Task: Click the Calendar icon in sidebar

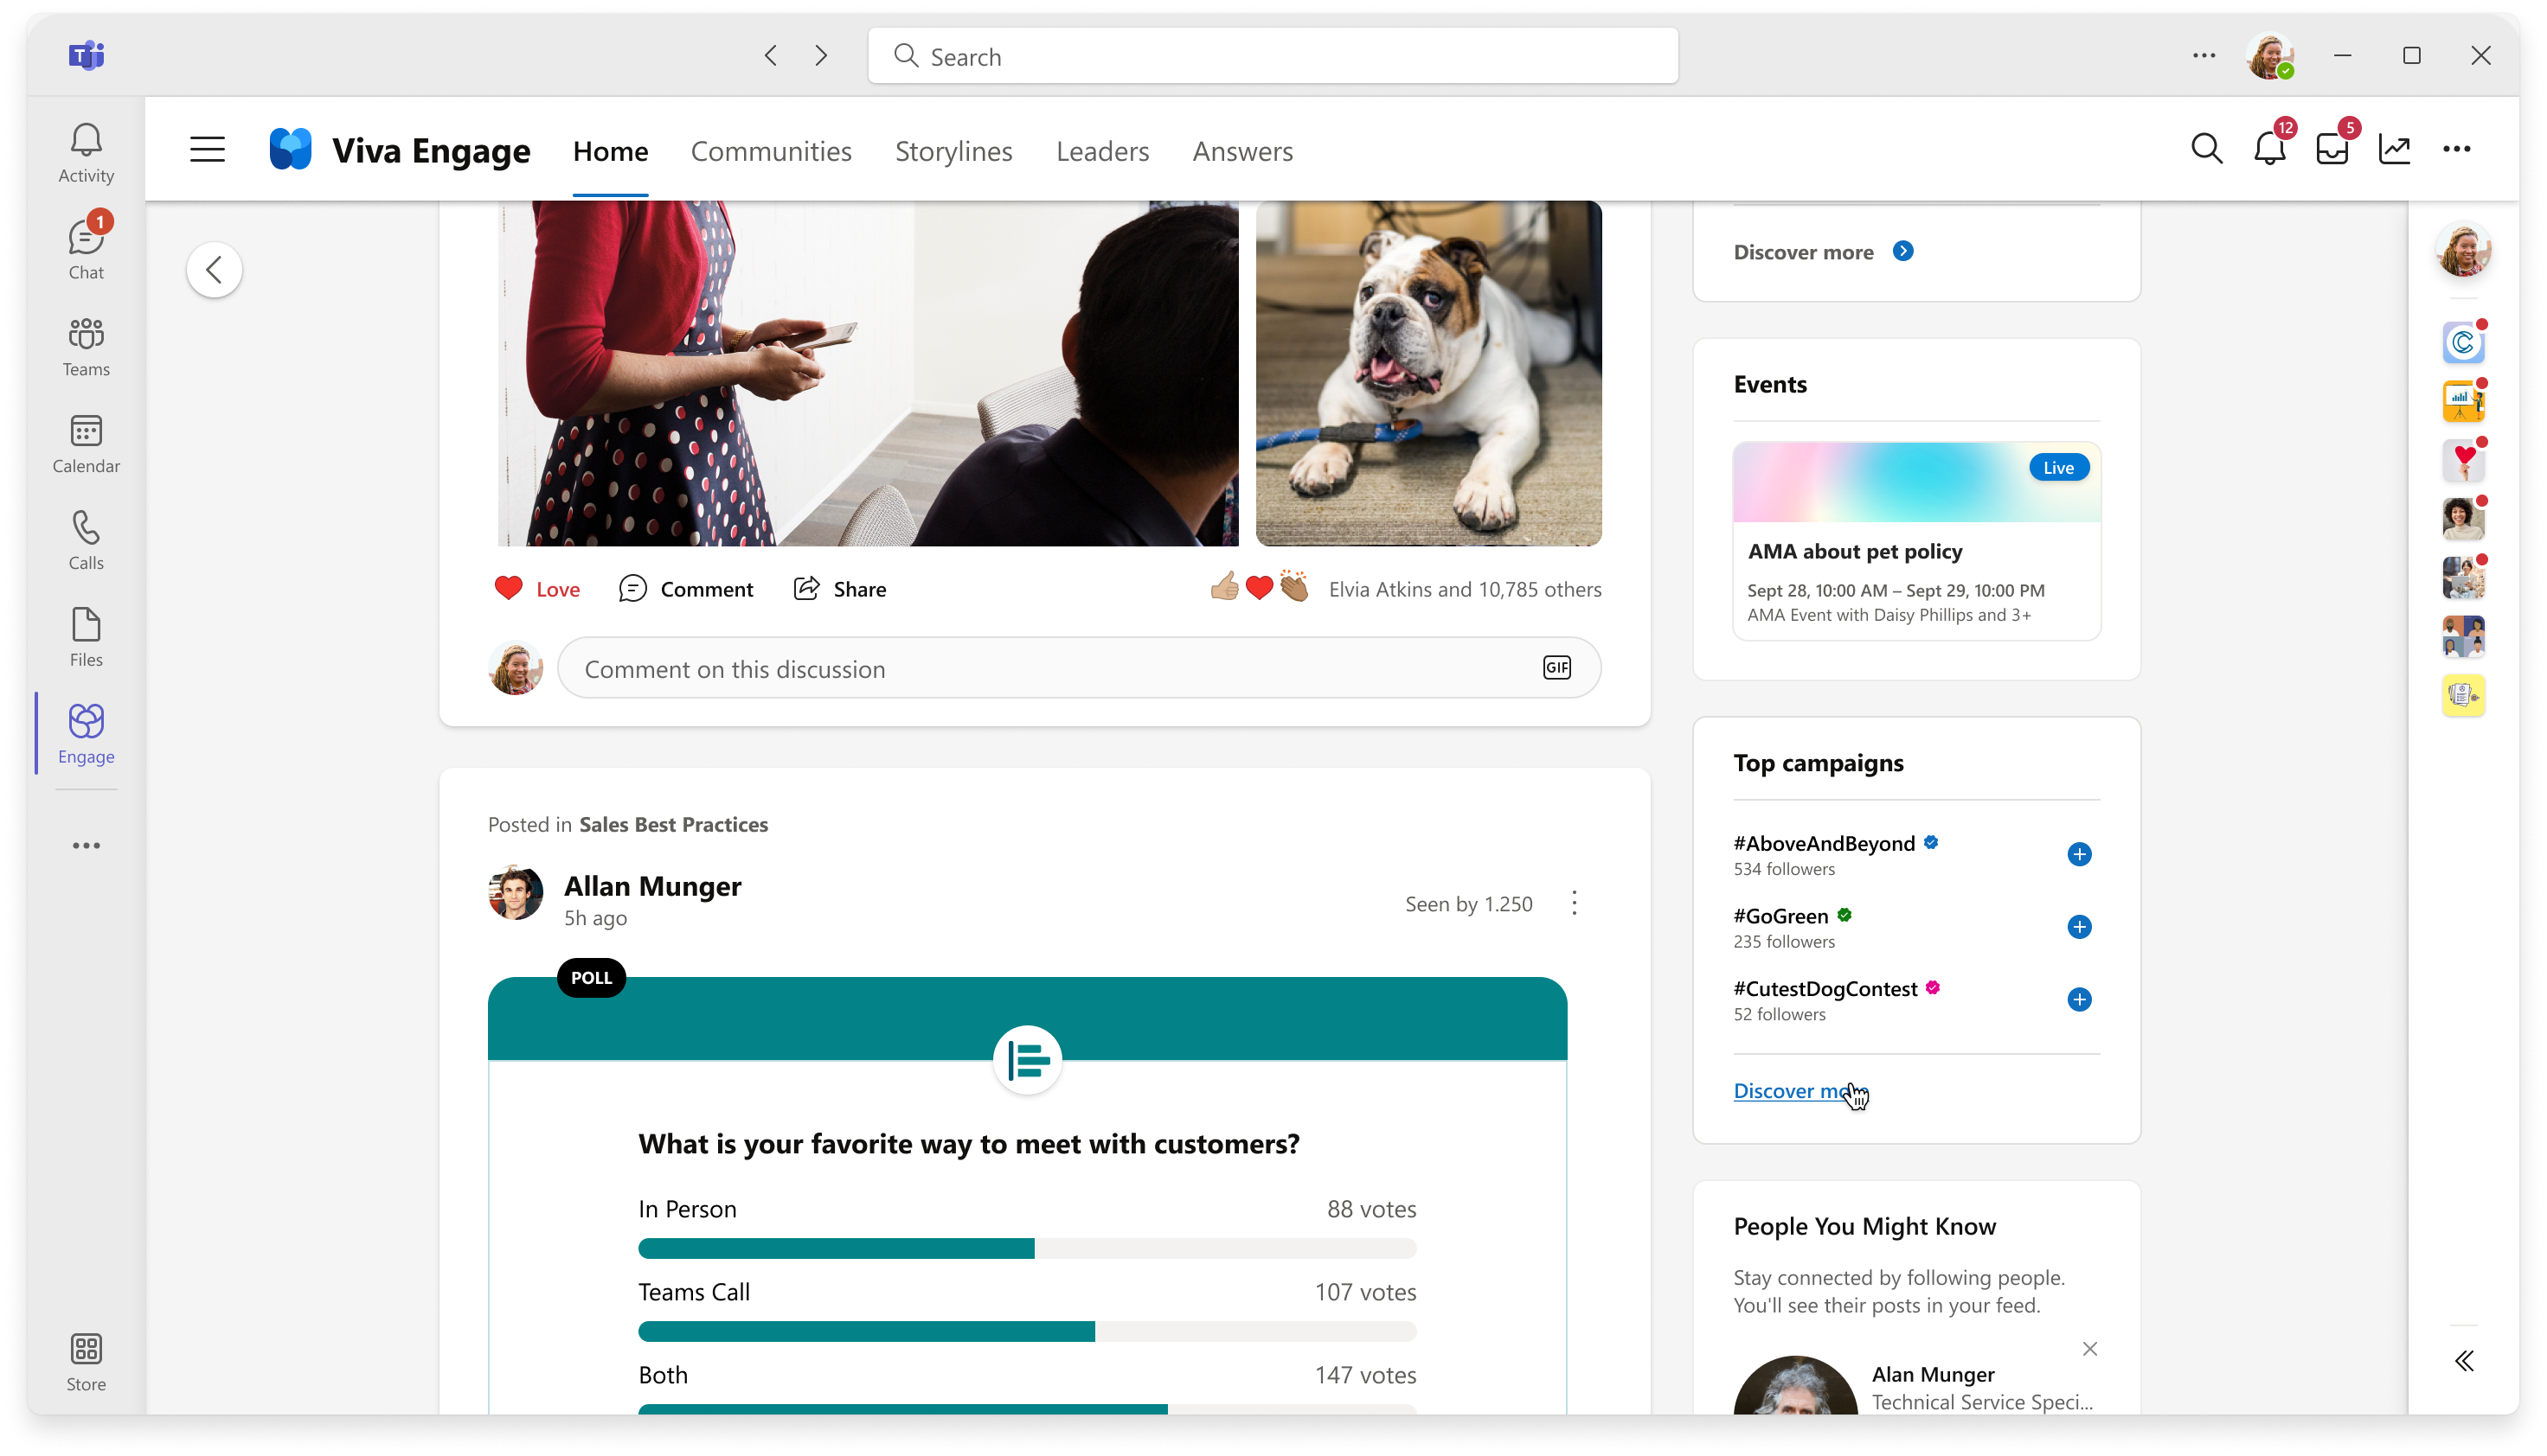Action: coord(86,442)
